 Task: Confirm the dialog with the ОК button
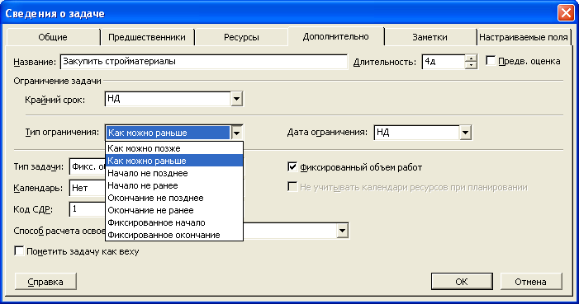point(462,282)
